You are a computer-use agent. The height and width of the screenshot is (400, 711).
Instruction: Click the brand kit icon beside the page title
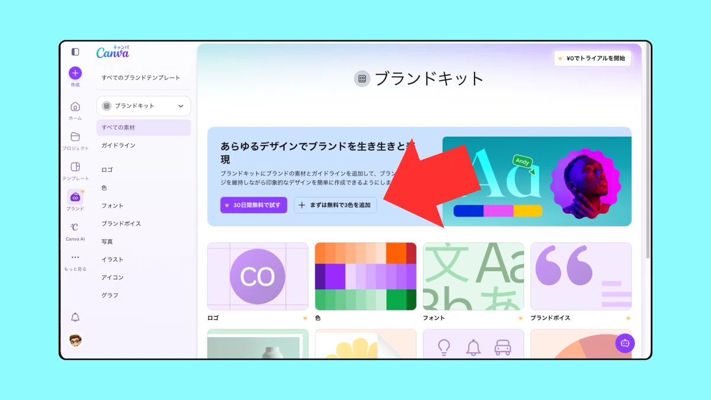[362, 78]
